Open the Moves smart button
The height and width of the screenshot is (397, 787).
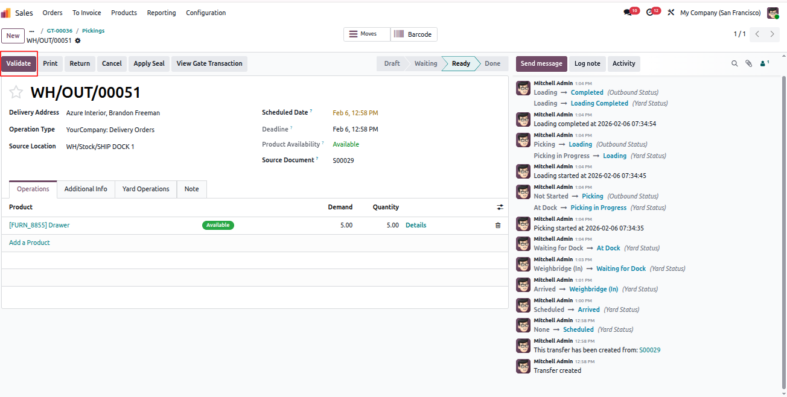367,34
